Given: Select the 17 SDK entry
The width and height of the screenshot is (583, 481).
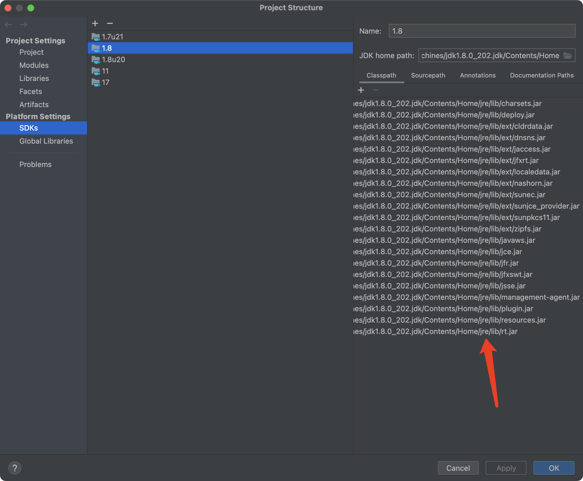Looking at the screenshot, I should coord(106,82).
